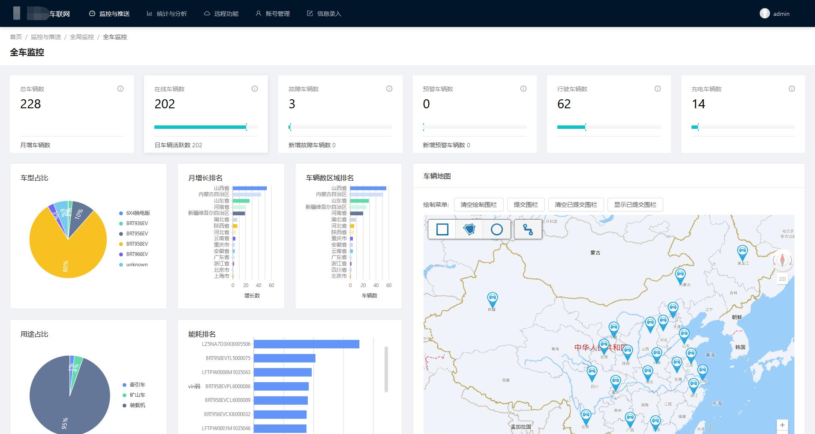Toggle 6X4换电版 legend in 车型占比

[135, 213]
